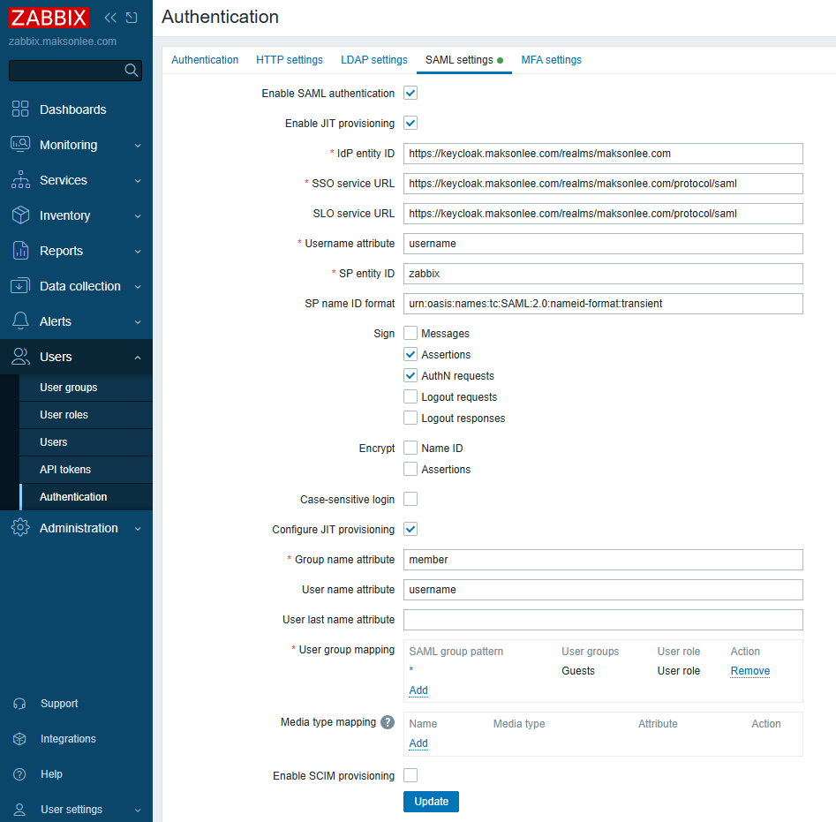Uncheck the Sign Assertions checkbox
The width and height of the screenshot is (836, 822).
coord(410,355)
